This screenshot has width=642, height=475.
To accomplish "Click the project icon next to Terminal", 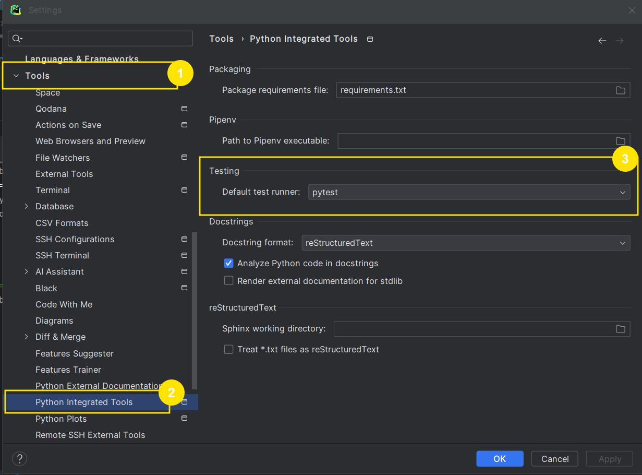I will (x=184, y=190).
